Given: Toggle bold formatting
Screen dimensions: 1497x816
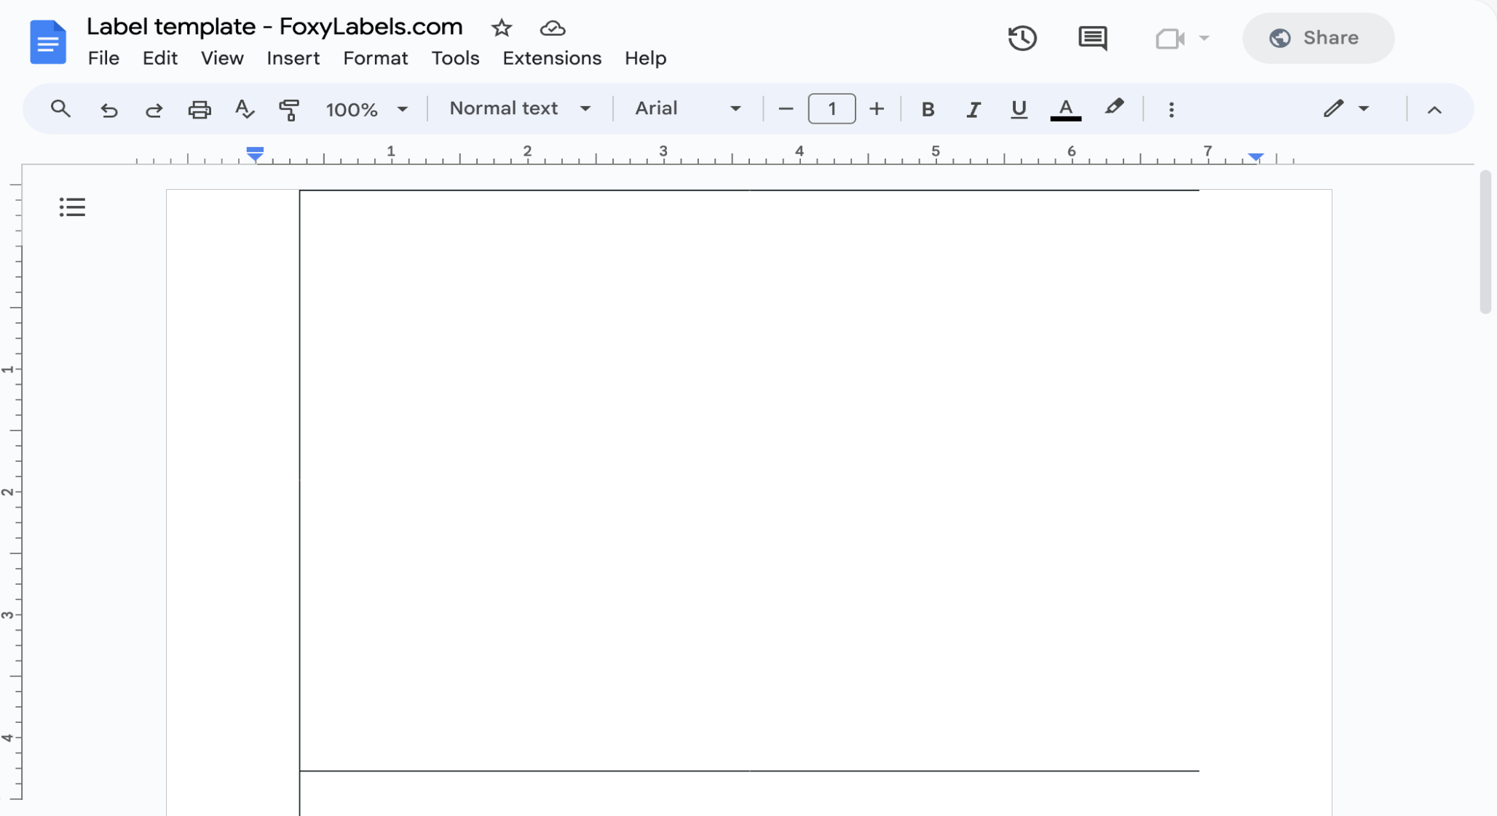Looking at the screenshot, I should pyautogui.click(x=928, y=110).
